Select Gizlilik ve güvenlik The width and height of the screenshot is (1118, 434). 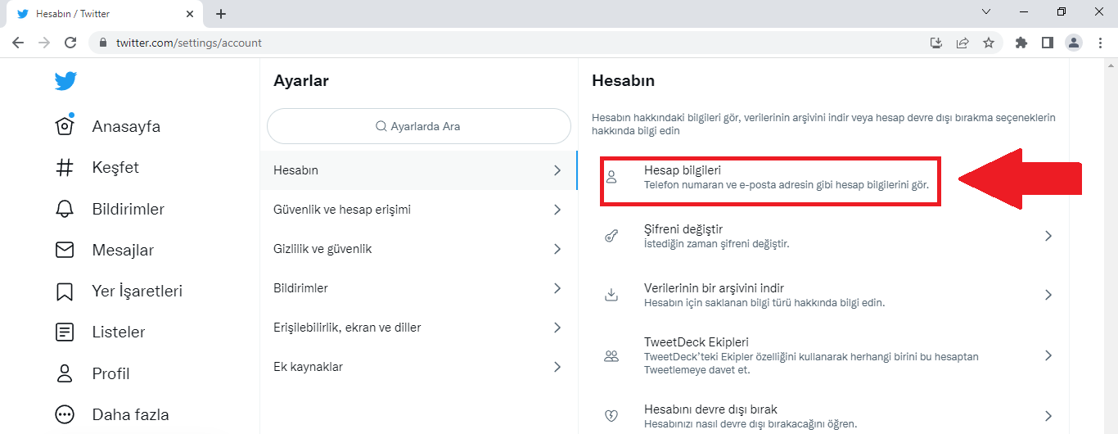(x=418, y=249)
